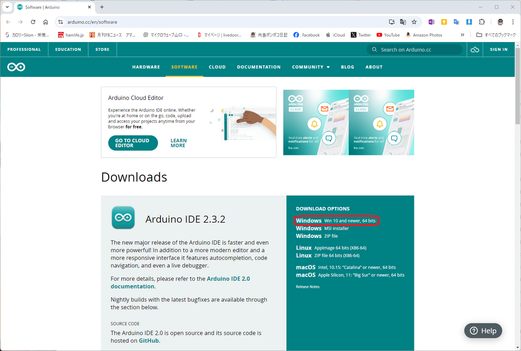Select the STORE menu item

coord(102,49)
